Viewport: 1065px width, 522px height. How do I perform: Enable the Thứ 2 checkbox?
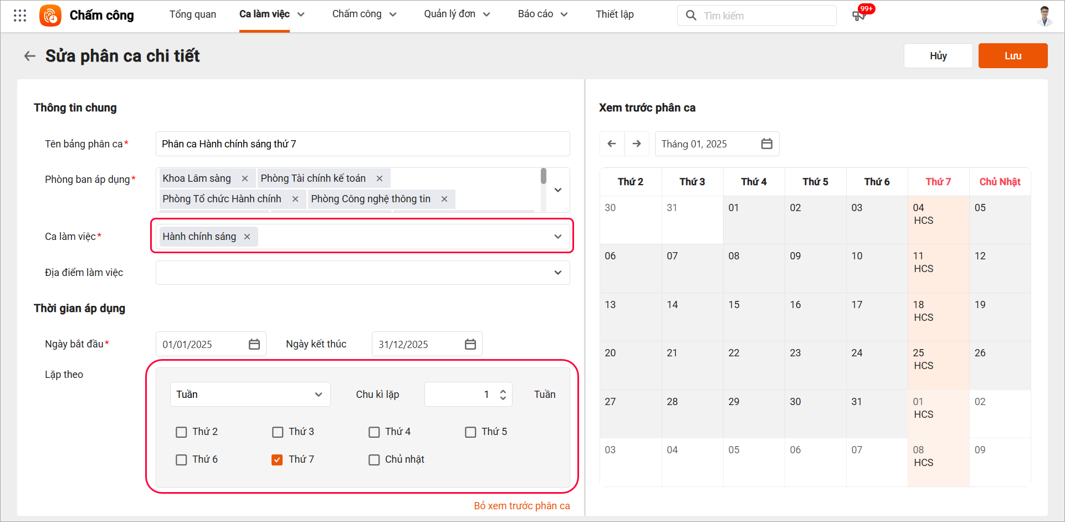coord(181,432)
